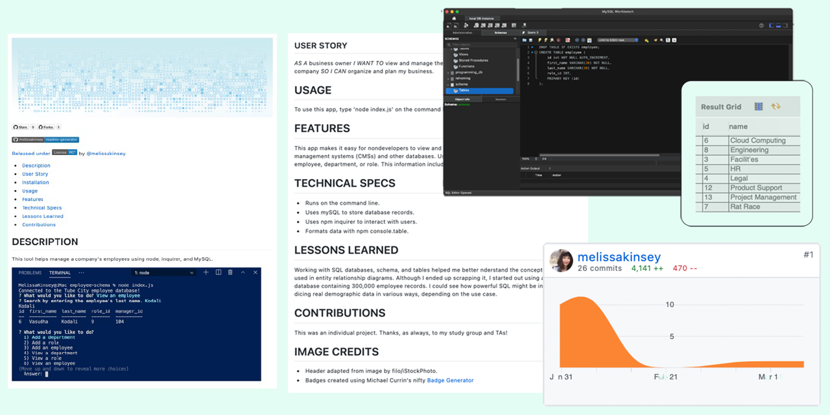Click the terminal Answer prompt input
This screenshot has height=415, width=830.
[x=47, y=374]
